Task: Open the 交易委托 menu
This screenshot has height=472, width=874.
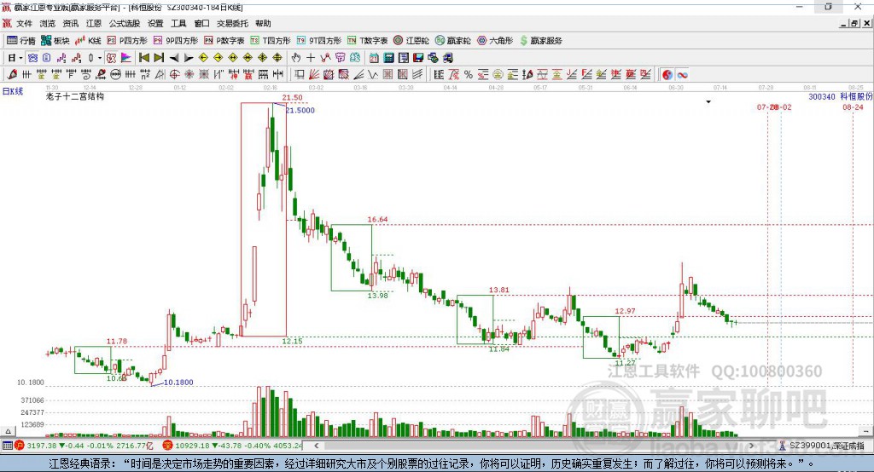Action: pyautogui.click(x=232, y=23)
